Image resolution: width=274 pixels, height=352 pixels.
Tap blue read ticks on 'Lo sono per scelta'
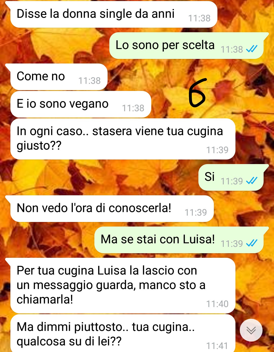252,49
